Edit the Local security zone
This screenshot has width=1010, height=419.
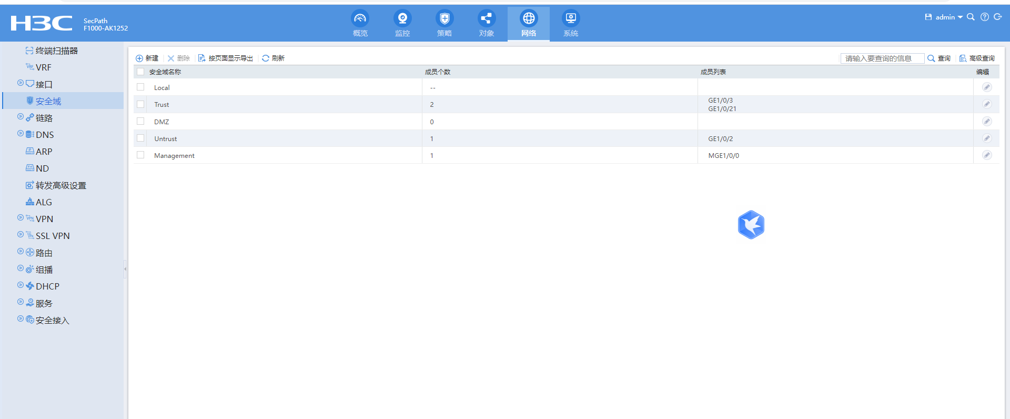click(x=987, y=87)
